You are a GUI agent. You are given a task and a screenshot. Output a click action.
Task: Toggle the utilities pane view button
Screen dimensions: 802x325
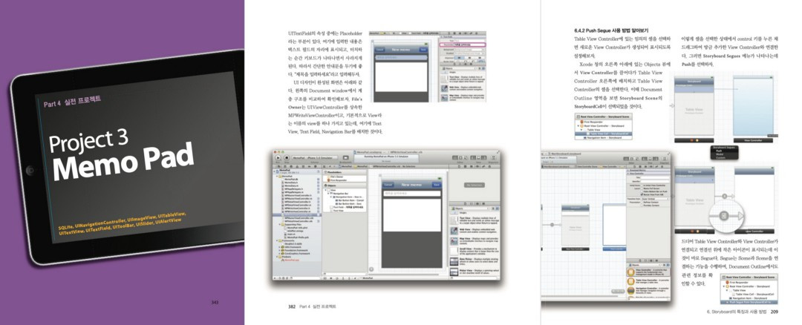484,157
